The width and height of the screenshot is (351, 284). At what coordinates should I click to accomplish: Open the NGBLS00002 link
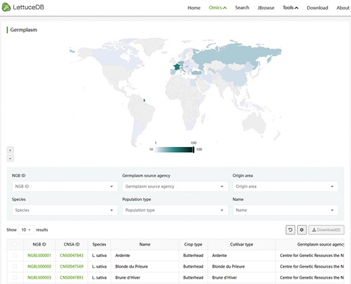click(39, 266)
